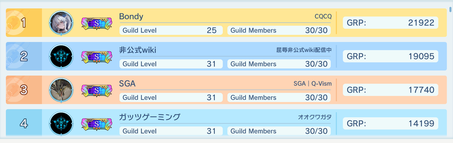Screen dimensions: 453x143
Task: Select the 非公式wiki guild name
Action: click(x=138, y=50)
